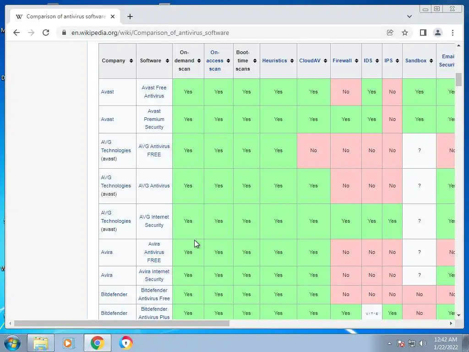Sort by CloudAV column arrows
The height and width of the screenshot is (352, 469).
(325, 61)
